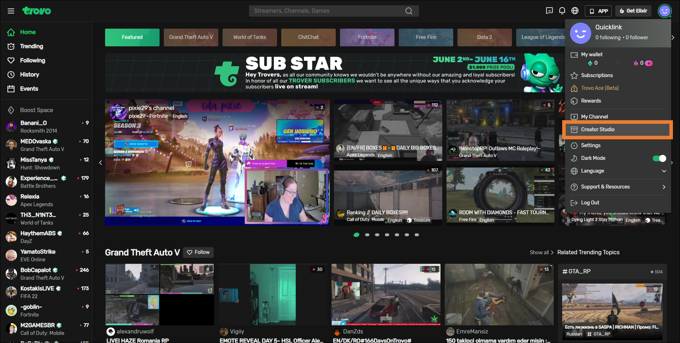680x343 pixels.
Task: Click the Trending icon in sidebar
Action: point(11,46)
